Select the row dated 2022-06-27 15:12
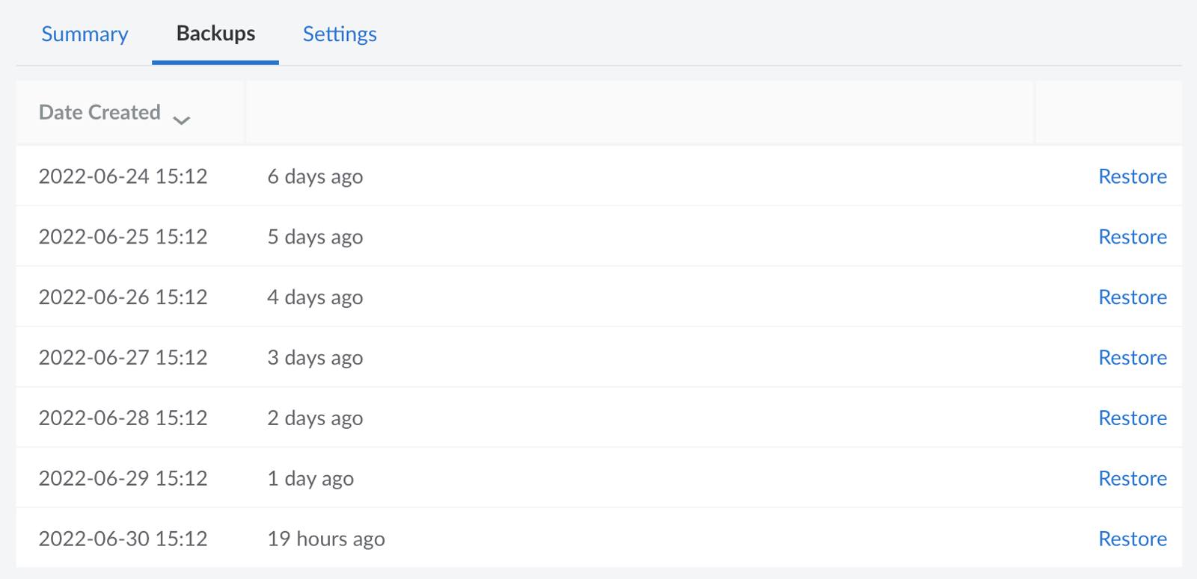Image resolution: width=1197 pixels, height=579 pixels. click(x=123, y=357)
